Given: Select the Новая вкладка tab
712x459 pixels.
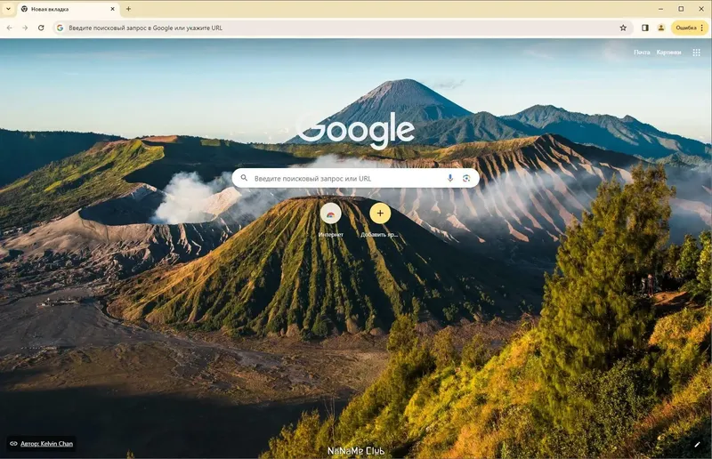Looking at the screenshot, I should click(69, 9).
